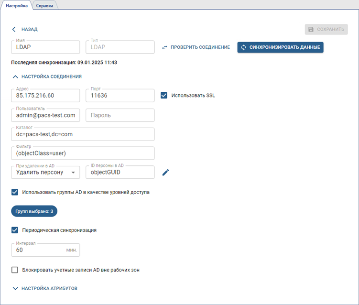Disable Использовать группы AD checkbox
The image size is (359, 305).
click(15, 192)
